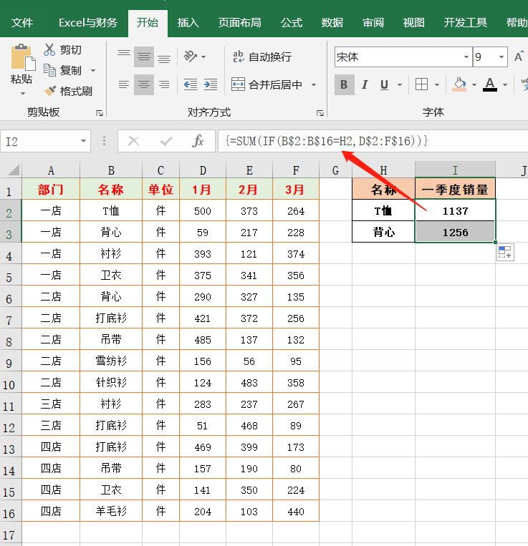Apply font color A swatch
This screenshot has width=528, height=546.
point(490,84)
